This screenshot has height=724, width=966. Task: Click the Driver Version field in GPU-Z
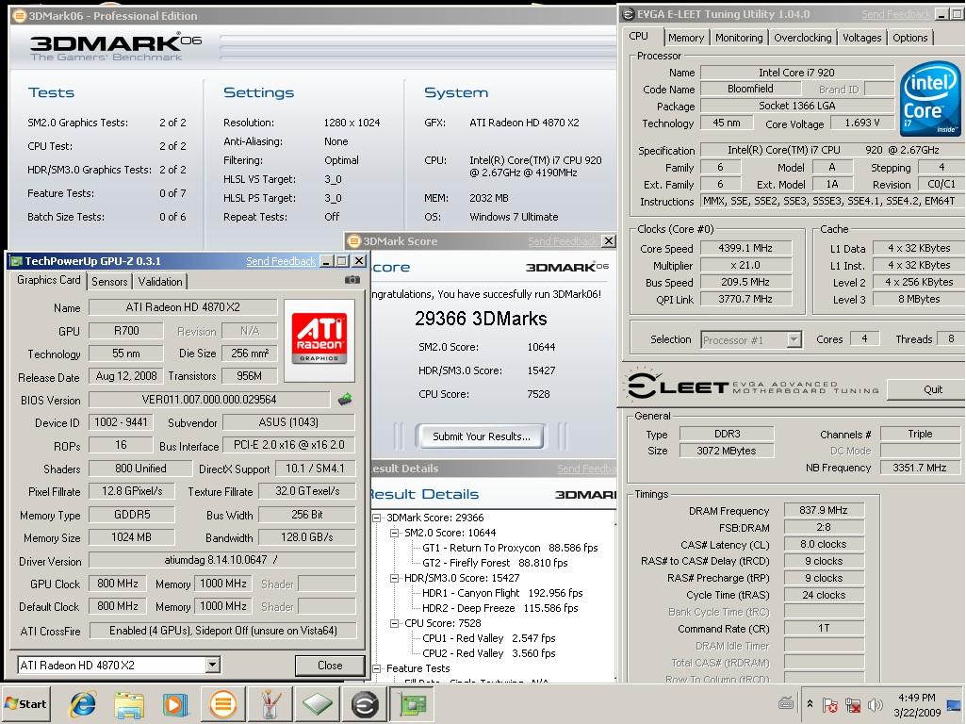point(221,560)
